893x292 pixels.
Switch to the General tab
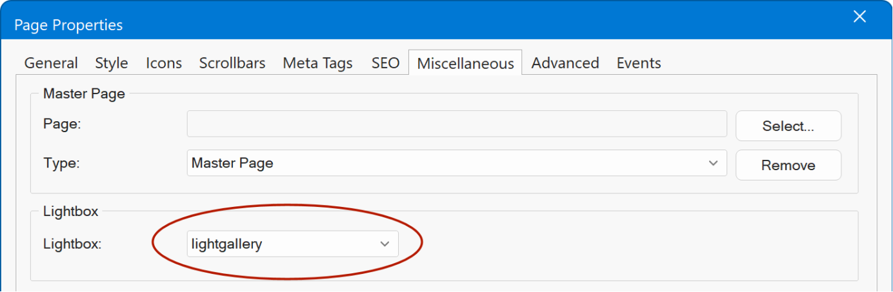tap(51, 63)
